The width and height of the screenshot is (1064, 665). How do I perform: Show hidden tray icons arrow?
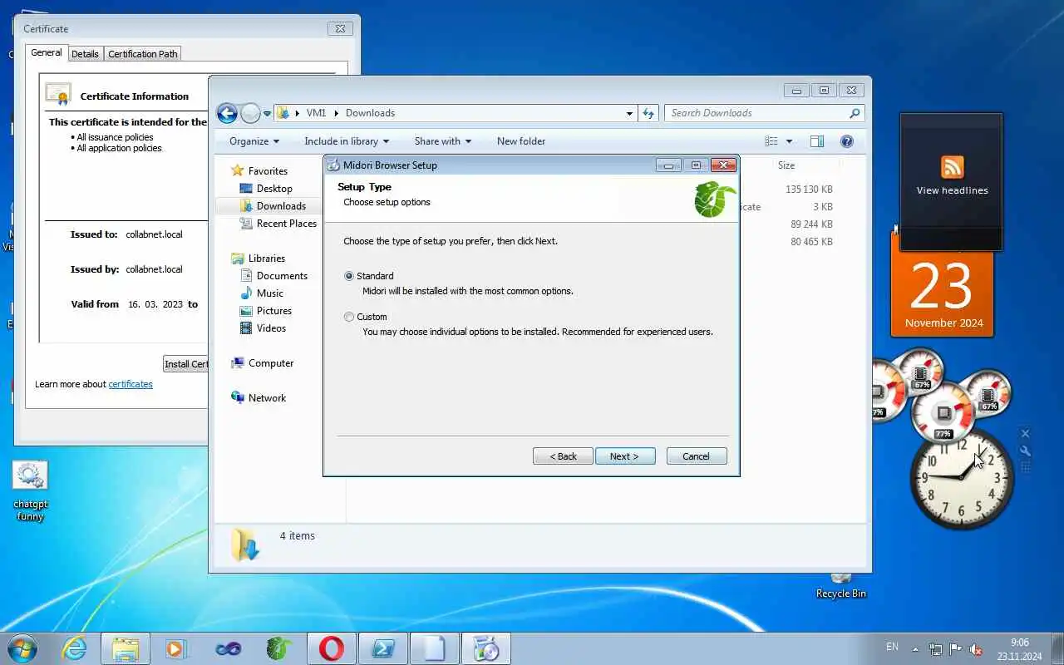pyautogui.click(x=916, y=649)
